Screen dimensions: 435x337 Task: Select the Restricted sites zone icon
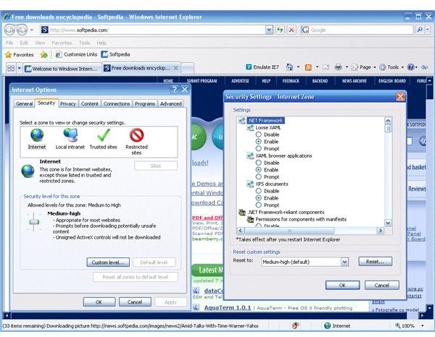[x=136, y=135]
